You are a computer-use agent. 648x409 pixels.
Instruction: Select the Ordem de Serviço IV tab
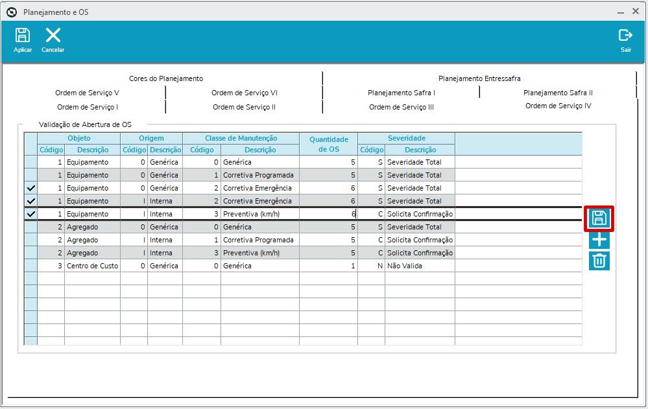[558, 106]
